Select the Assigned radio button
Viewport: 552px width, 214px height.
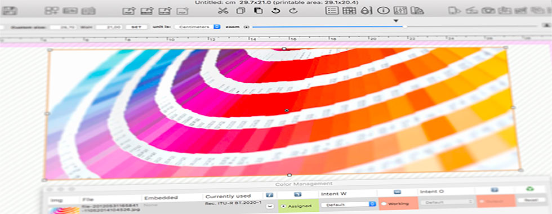tap(283, 206)
